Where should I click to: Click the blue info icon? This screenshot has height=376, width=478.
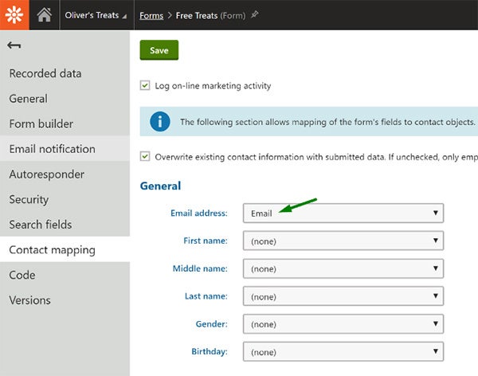pyautogui.click(x=160, y=122)
